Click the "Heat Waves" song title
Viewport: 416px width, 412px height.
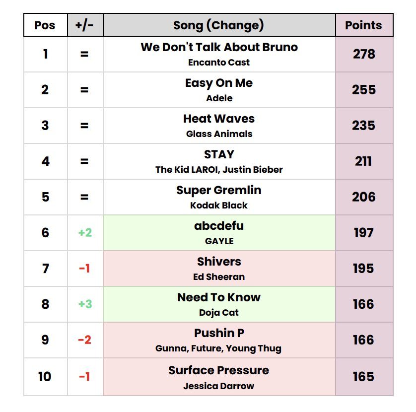(219, 119)
